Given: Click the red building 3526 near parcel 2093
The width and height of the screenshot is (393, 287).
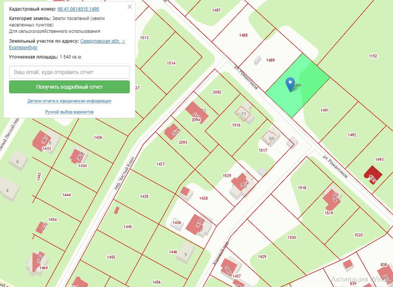Looking at the screenshot, I should point(172,132).
